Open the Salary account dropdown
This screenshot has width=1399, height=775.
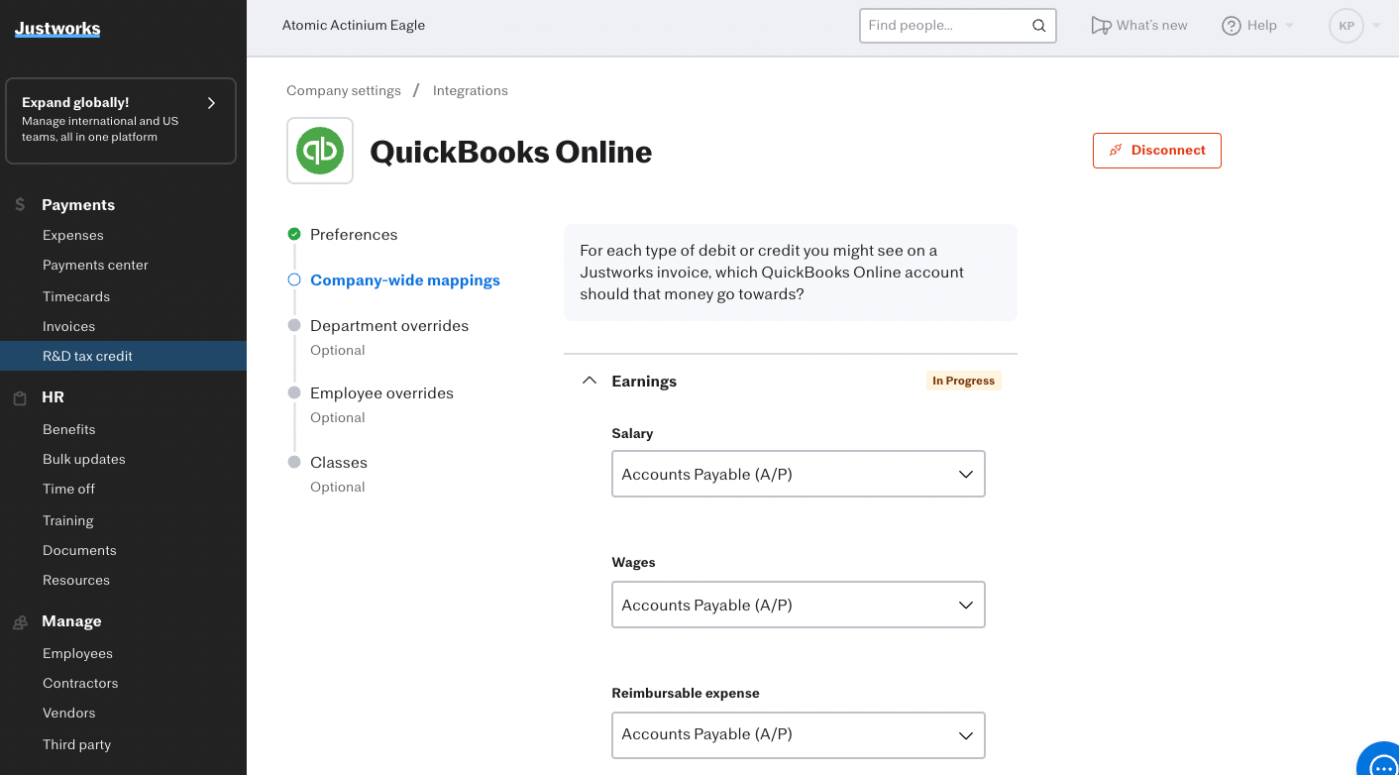tap(799, 474)
